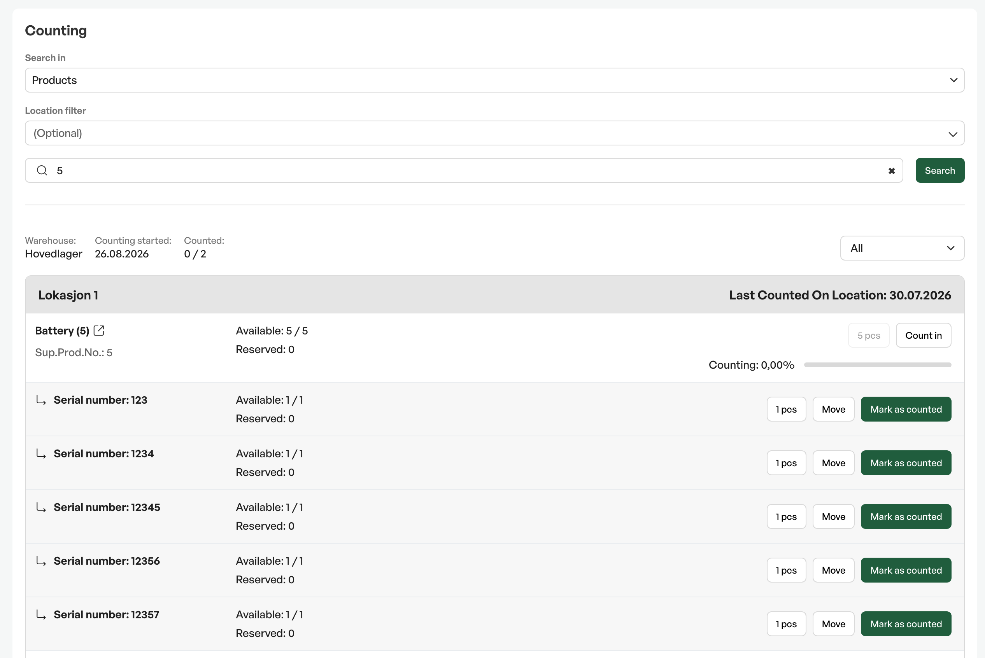Click the Serial number: 12345 label
985x658 pixels.
click(107, 507)
